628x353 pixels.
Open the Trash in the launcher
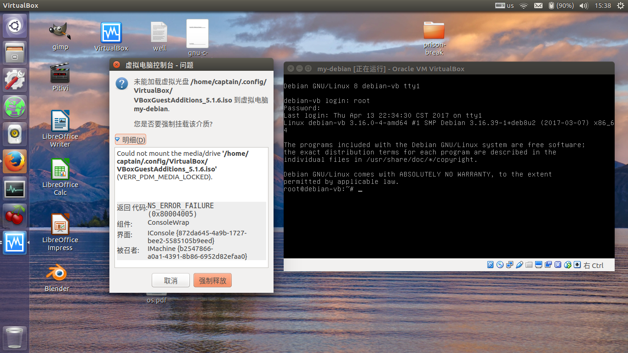15,338
